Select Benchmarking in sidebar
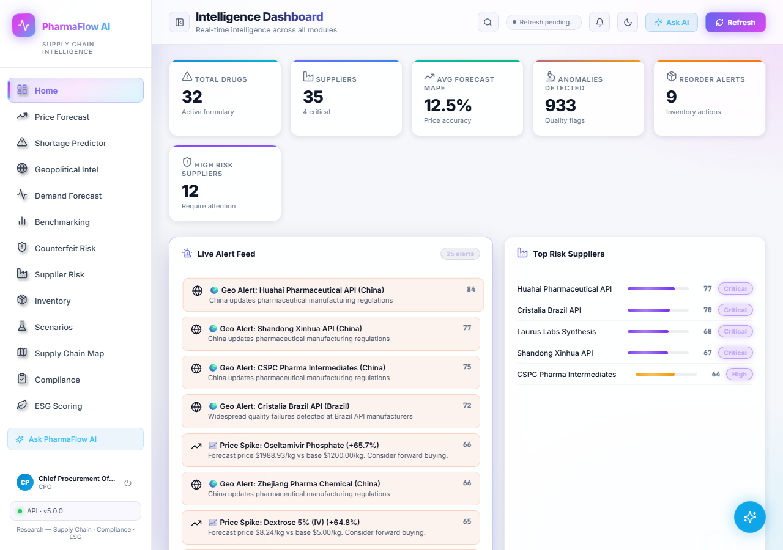783x550 pixels. (x=76, y=222)
